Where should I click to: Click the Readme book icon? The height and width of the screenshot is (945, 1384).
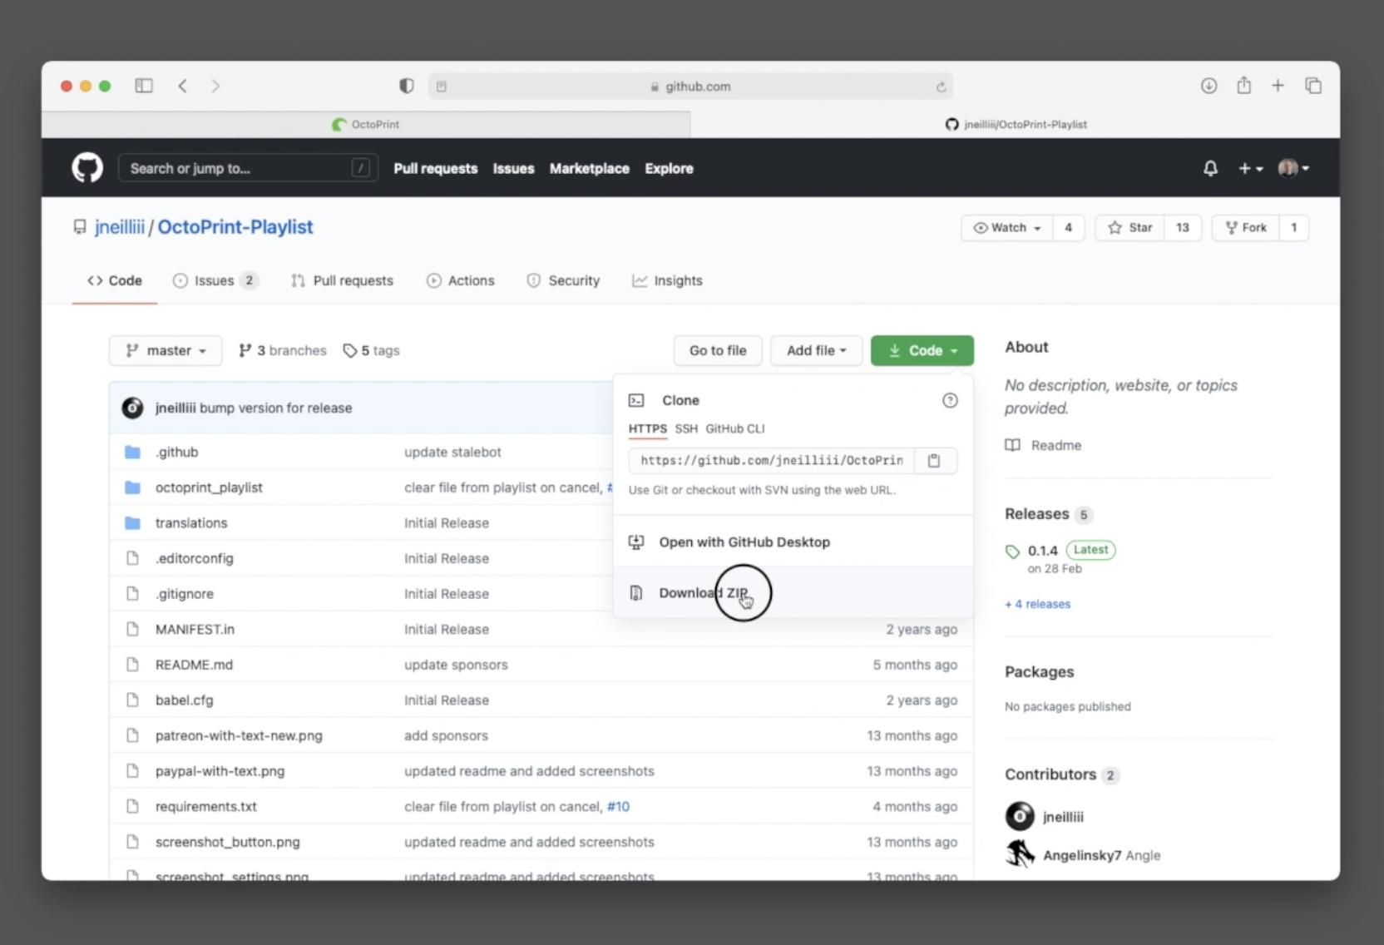(1012, 445)
